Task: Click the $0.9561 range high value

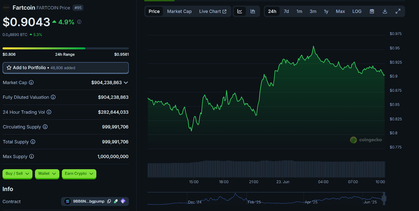Action: click(x=122, y=54)
